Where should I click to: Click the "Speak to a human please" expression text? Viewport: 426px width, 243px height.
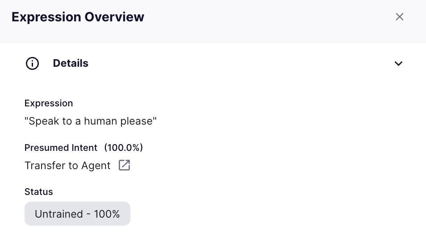pos(91,121)
